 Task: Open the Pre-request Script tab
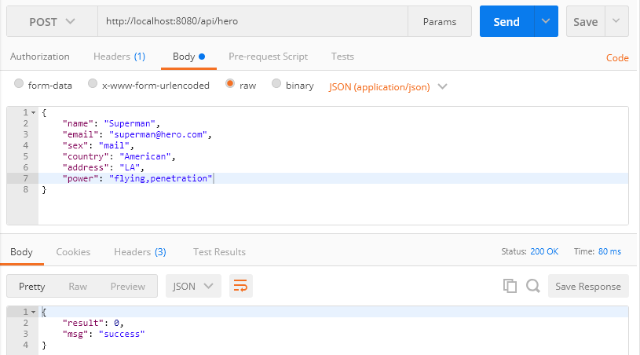[x=268, y=57]
